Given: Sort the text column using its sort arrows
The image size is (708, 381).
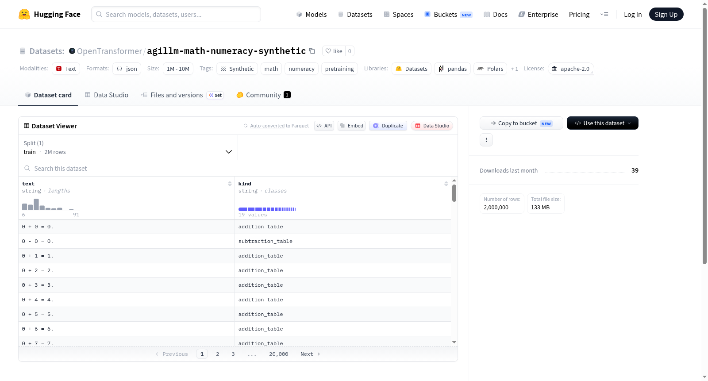Looking at the screenshot, I should tap(230, 184).
